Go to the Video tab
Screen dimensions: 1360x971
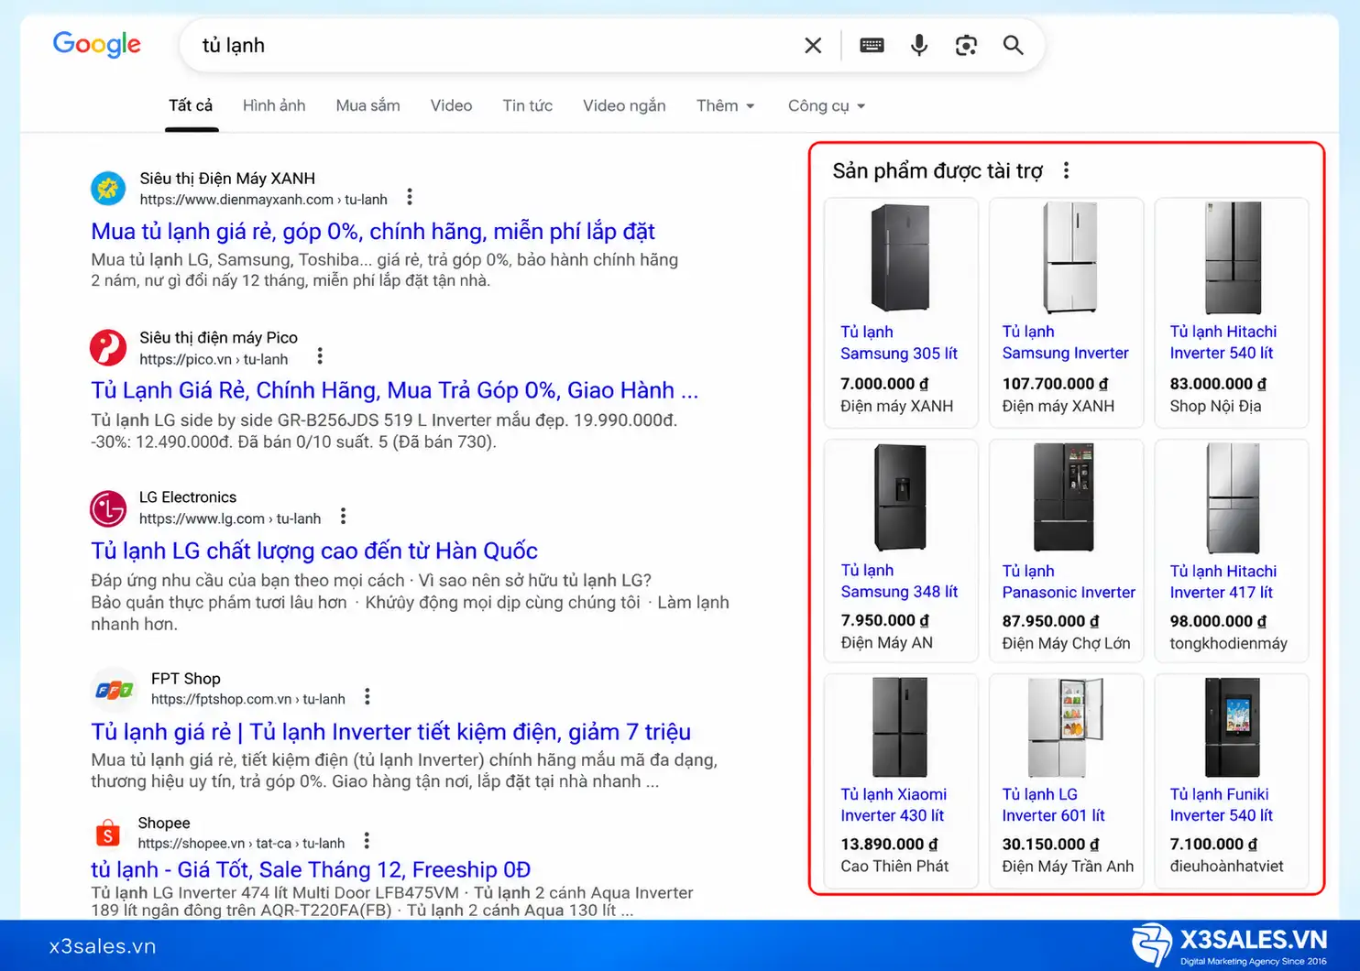coord(451,105)
